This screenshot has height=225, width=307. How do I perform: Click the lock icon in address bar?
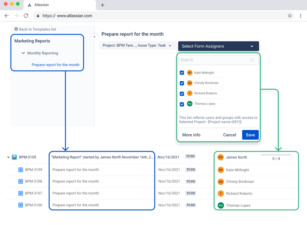point(38,16)
